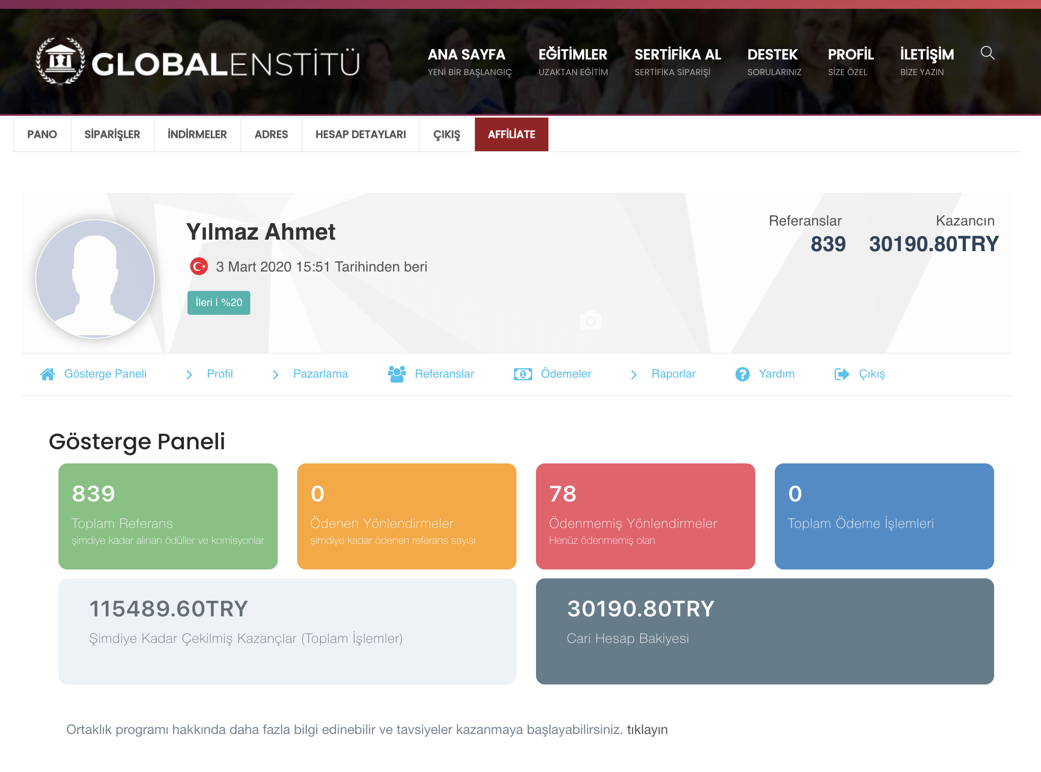Click the people icon next to Referanslar
1041x772 pixels.
(396, 374)
